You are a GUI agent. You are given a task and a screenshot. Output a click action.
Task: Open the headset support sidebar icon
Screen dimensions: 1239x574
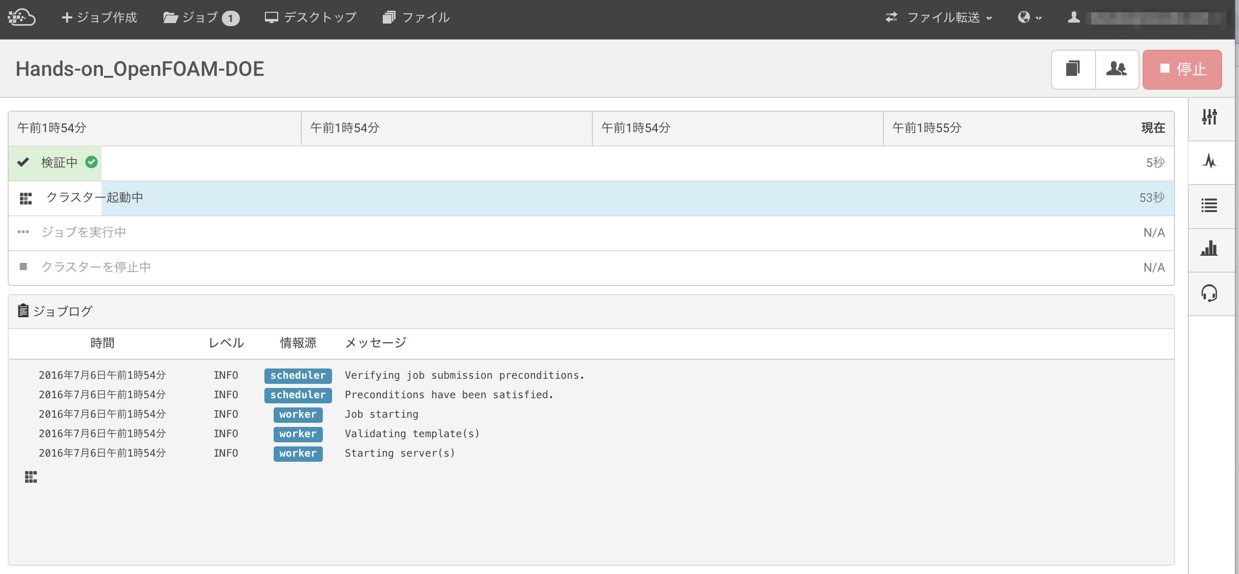1210,293
